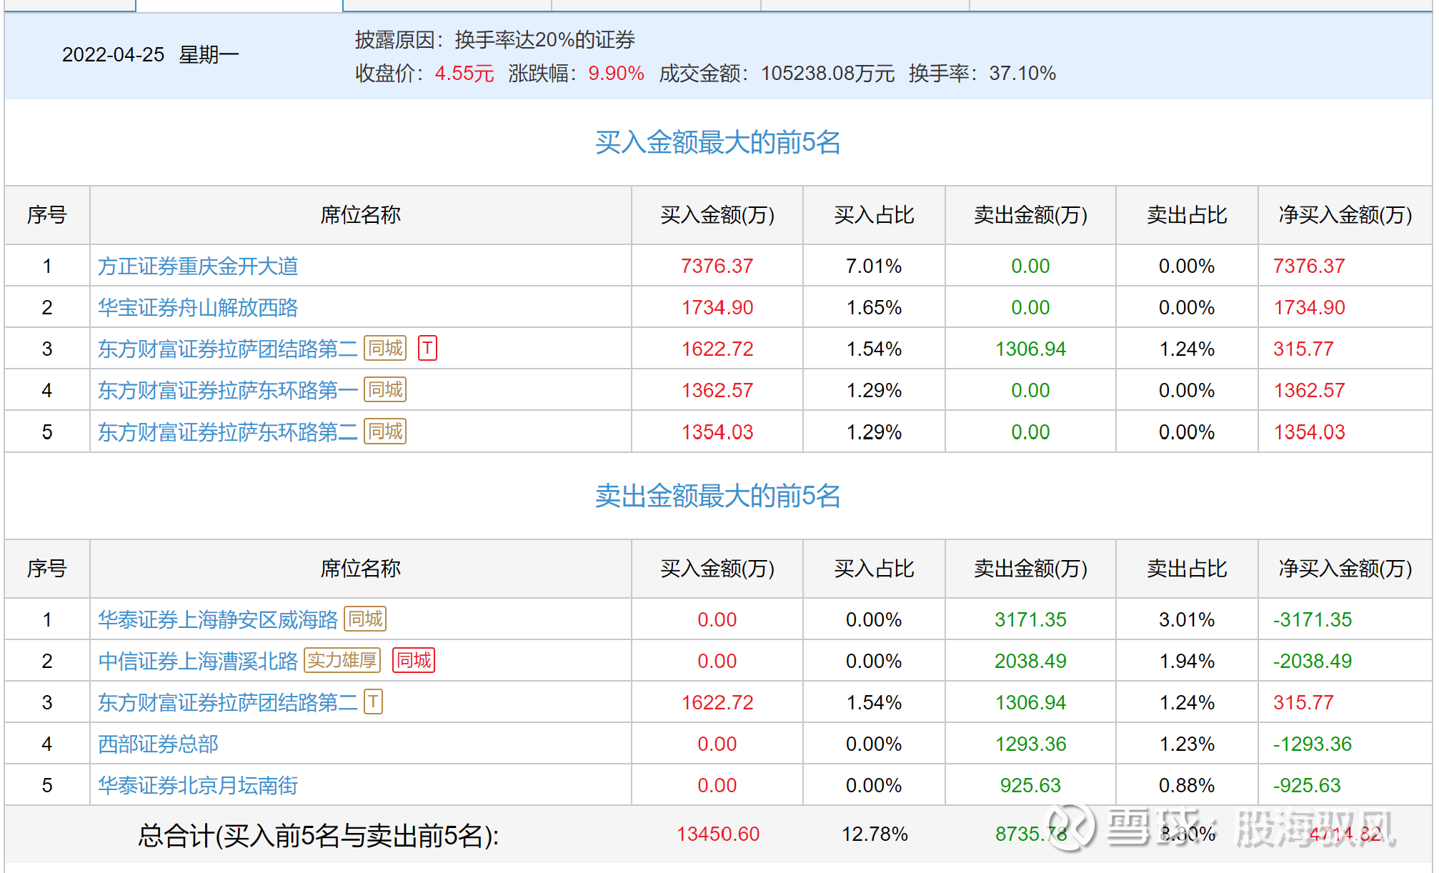Click red 同城 tag beside 中信证券上海漕溪北路
Image resolution: width=1439 pixels, height=873 pixels.
tap(414, 660)
